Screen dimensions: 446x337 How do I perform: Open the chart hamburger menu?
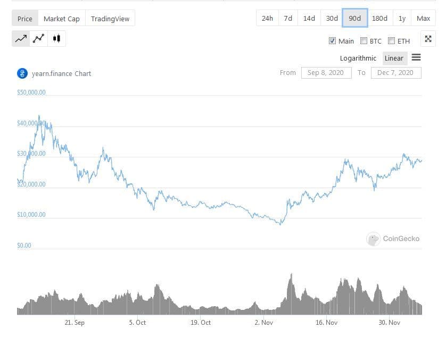416,57
